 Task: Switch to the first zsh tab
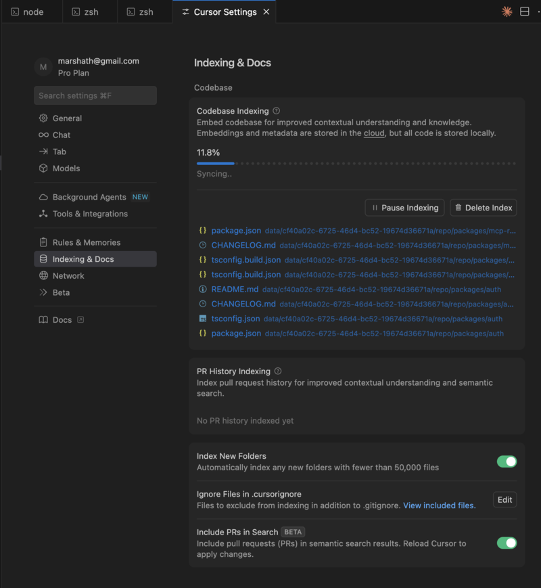pos(90,12)
